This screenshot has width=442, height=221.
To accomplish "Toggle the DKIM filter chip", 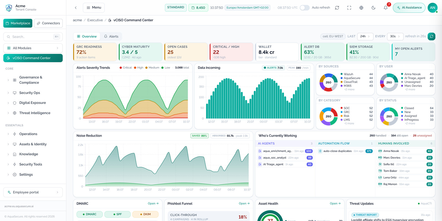I will [x=145, y=214].
